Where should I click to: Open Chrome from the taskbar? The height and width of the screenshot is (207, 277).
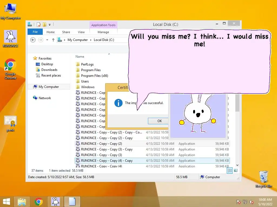click(x=39, y=202)
